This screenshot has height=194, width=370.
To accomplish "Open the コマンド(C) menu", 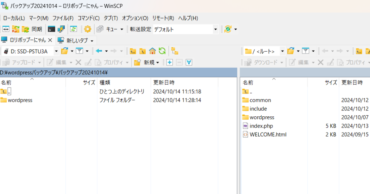I will (x=89, y=18).
